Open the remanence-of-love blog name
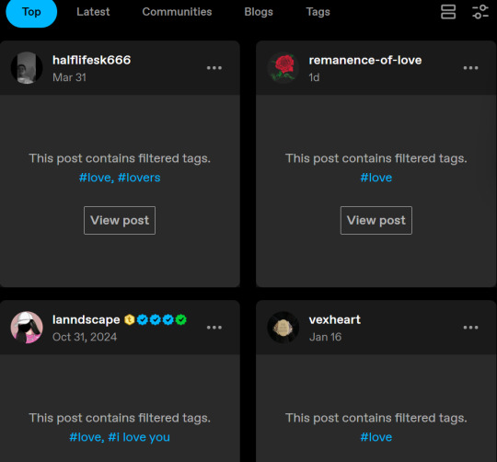Viewport: 497px width, 462px height. 365,60
